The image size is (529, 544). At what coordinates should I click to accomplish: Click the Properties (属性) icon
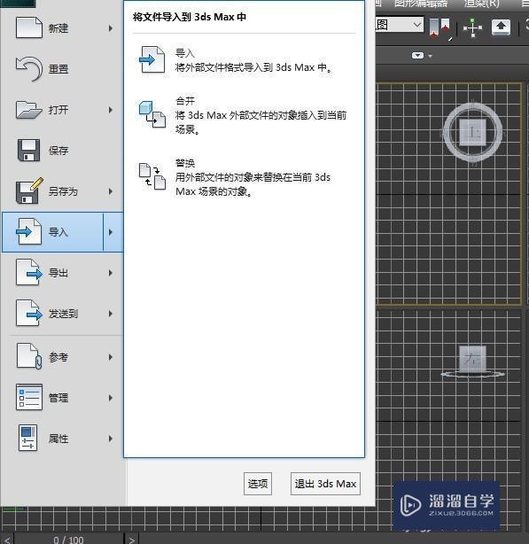tap(27, 438)
